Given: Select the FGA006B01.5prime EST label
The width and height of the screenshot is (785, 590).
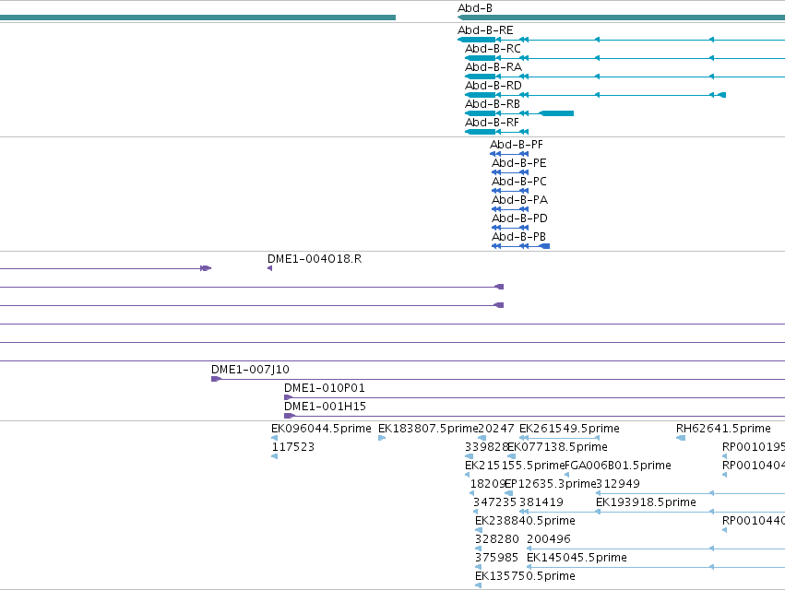Looking at the screenshot, I should [x=618, y=466].
